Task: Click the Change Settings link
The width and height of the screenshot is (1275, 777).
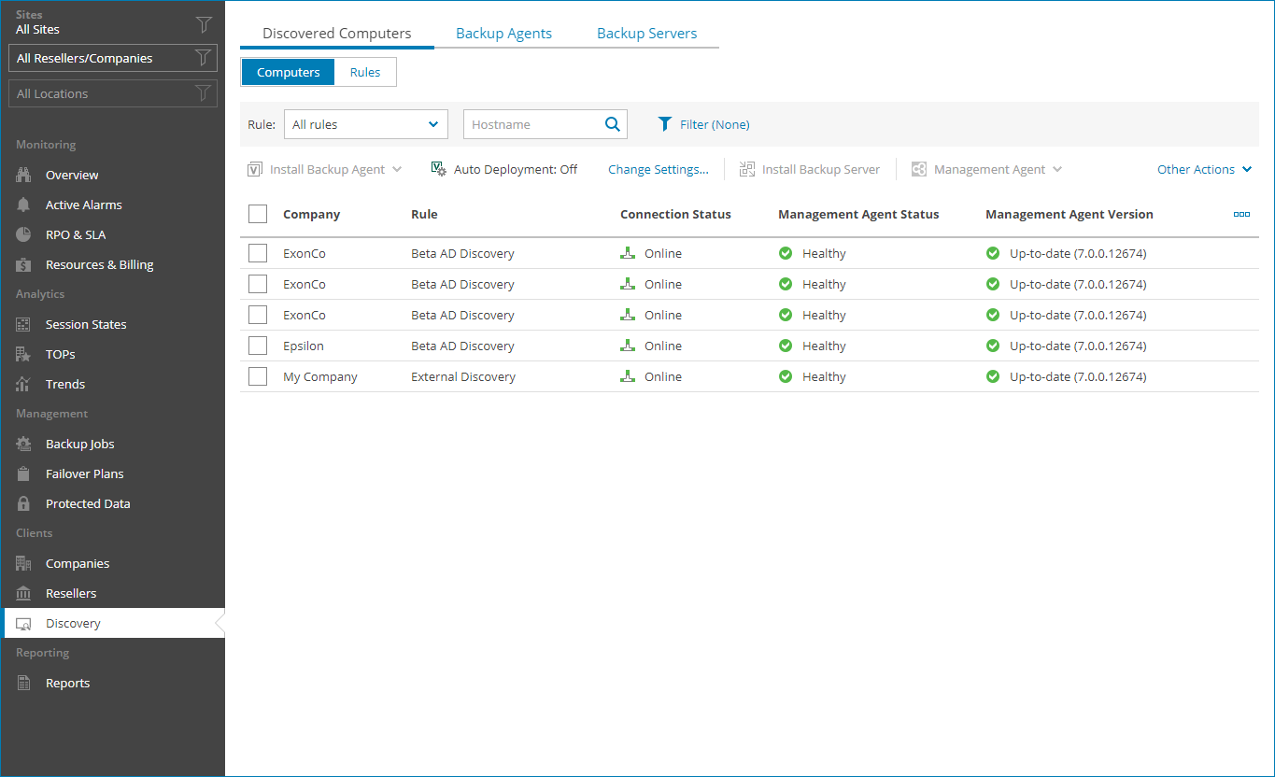Action: (658, 169)
